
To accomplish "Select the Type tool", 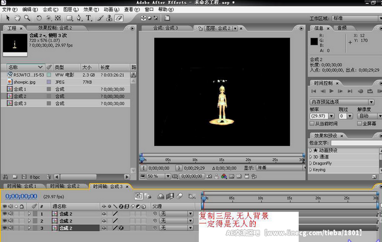I will pyautogui.click(x=89, y=18).
